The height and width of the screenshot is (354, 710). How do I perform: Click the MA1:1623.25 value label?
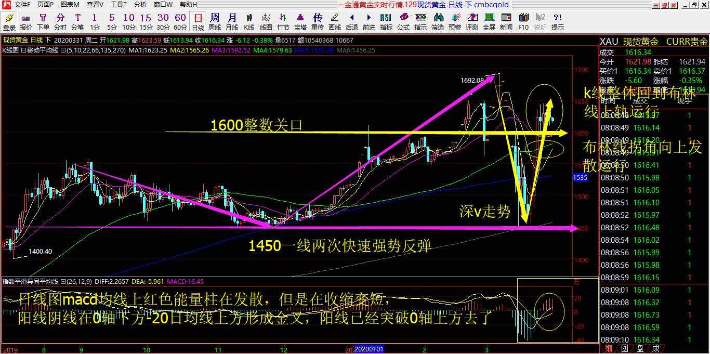coord(148,50)
